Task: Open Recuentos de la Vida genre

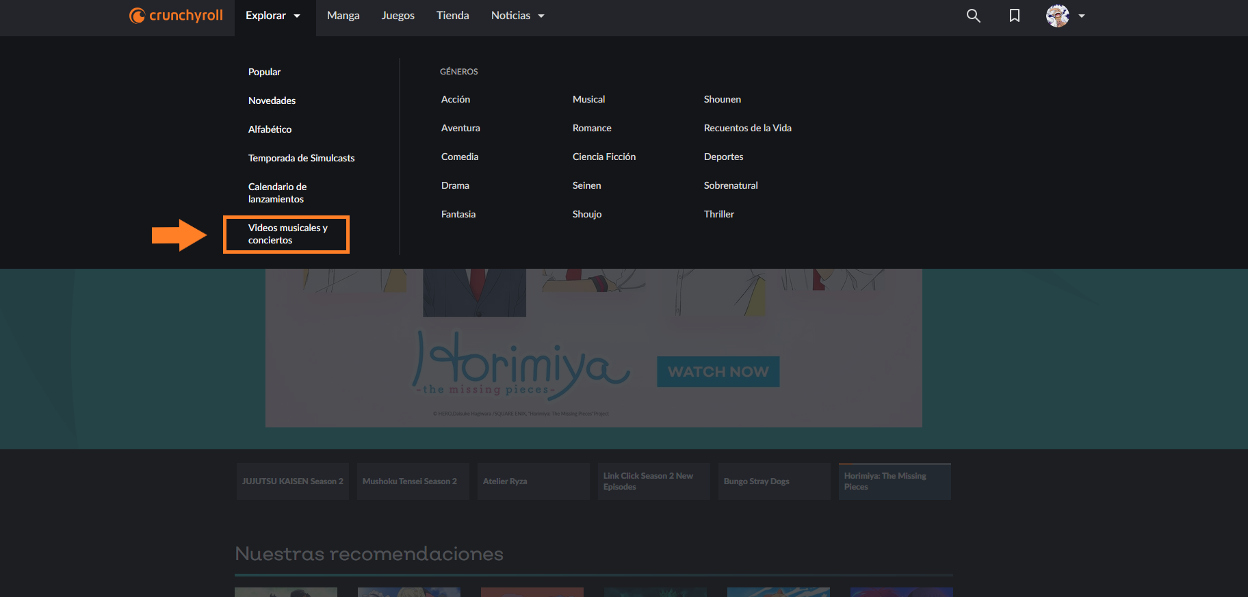Action: pyautogui.click(x=748, y=128)
